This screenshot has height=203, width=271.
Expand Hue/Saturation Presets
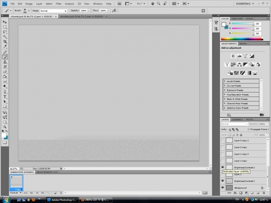tap(224, 94)
